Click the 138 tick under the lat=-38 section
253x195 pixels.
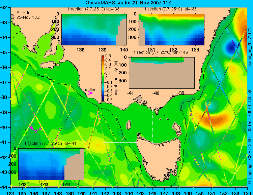coord(81,50)
